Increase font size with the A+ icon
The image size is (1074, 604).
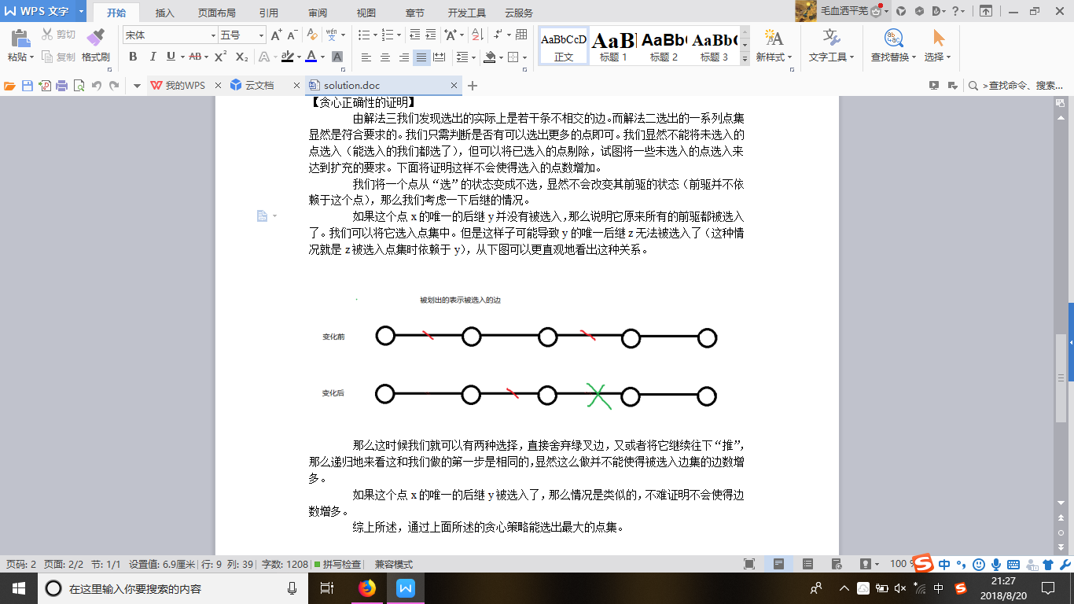[276, 35]
